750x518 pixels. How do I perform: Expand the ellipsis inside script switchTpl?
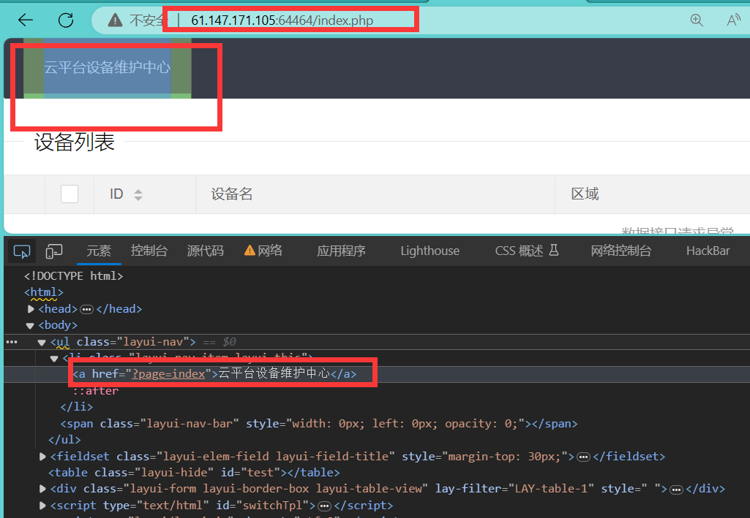[324, 506]
